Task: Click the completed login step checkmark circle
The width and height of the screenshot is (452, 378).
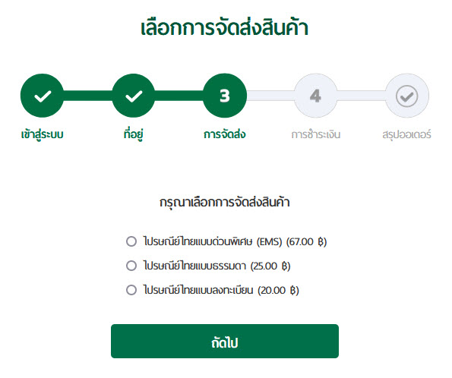Action: (42, 96)
